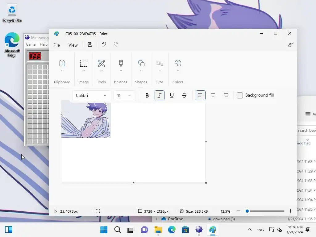Expand the Colors group chevron
316x237 pixels.
point(178,71)
